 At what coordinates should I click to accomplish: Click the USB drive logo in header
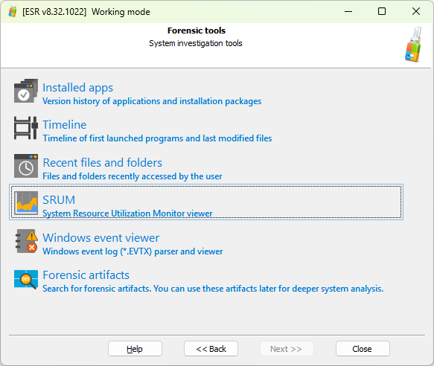tap(413, 45)
